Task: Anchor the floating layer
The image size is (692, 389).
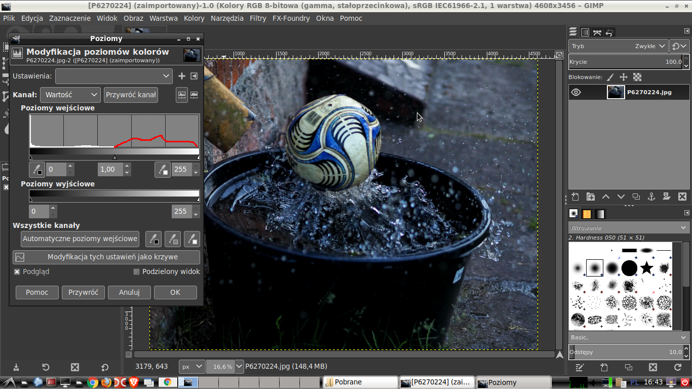Action: click(x=651, y=197)
